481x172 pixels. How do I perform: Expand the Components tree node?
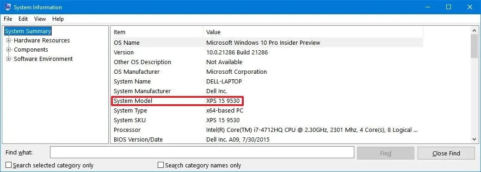click(x=9, y=50)
